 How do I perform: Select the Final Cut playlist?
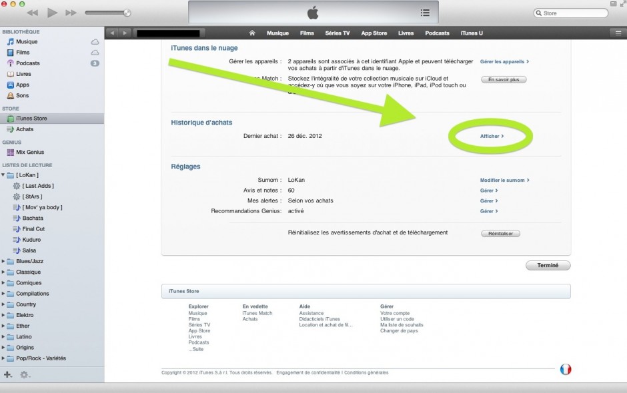[x=33, y=229]
